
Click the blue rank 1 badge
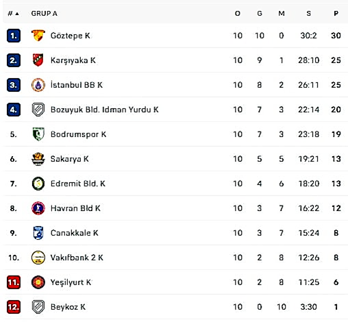click(14, 36)
